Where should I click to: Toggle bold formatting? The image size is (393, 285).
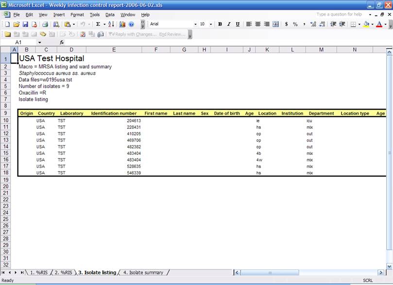point(220,24)
